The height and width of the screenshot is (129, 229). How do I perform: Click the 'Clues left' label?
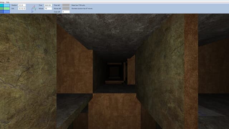tap(57, 12)
